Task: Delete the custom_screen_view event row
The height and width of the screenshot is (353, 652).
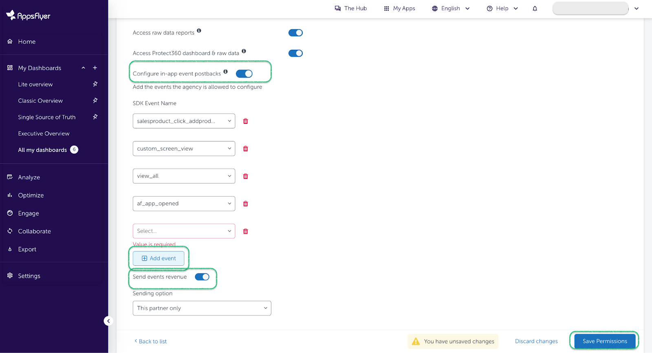Action: [245, 149]
